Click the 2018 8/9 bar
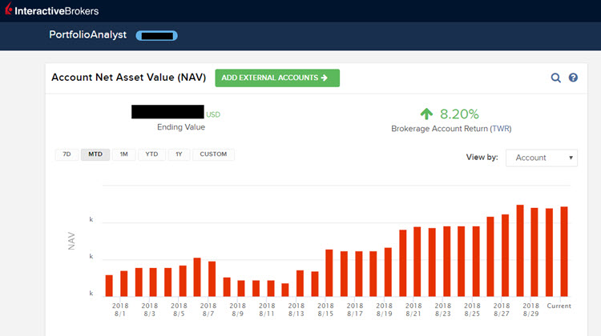The width and height of the screenshot is (601, 336). point(241,289)
